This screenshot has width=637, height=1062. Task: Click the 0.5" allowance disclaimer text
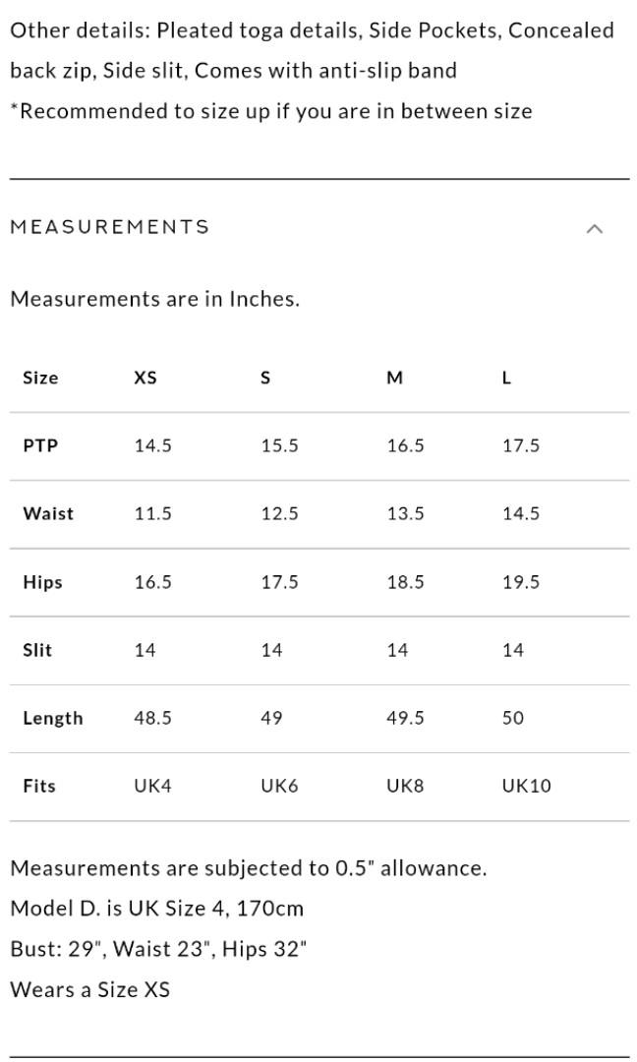coord(248,868)
